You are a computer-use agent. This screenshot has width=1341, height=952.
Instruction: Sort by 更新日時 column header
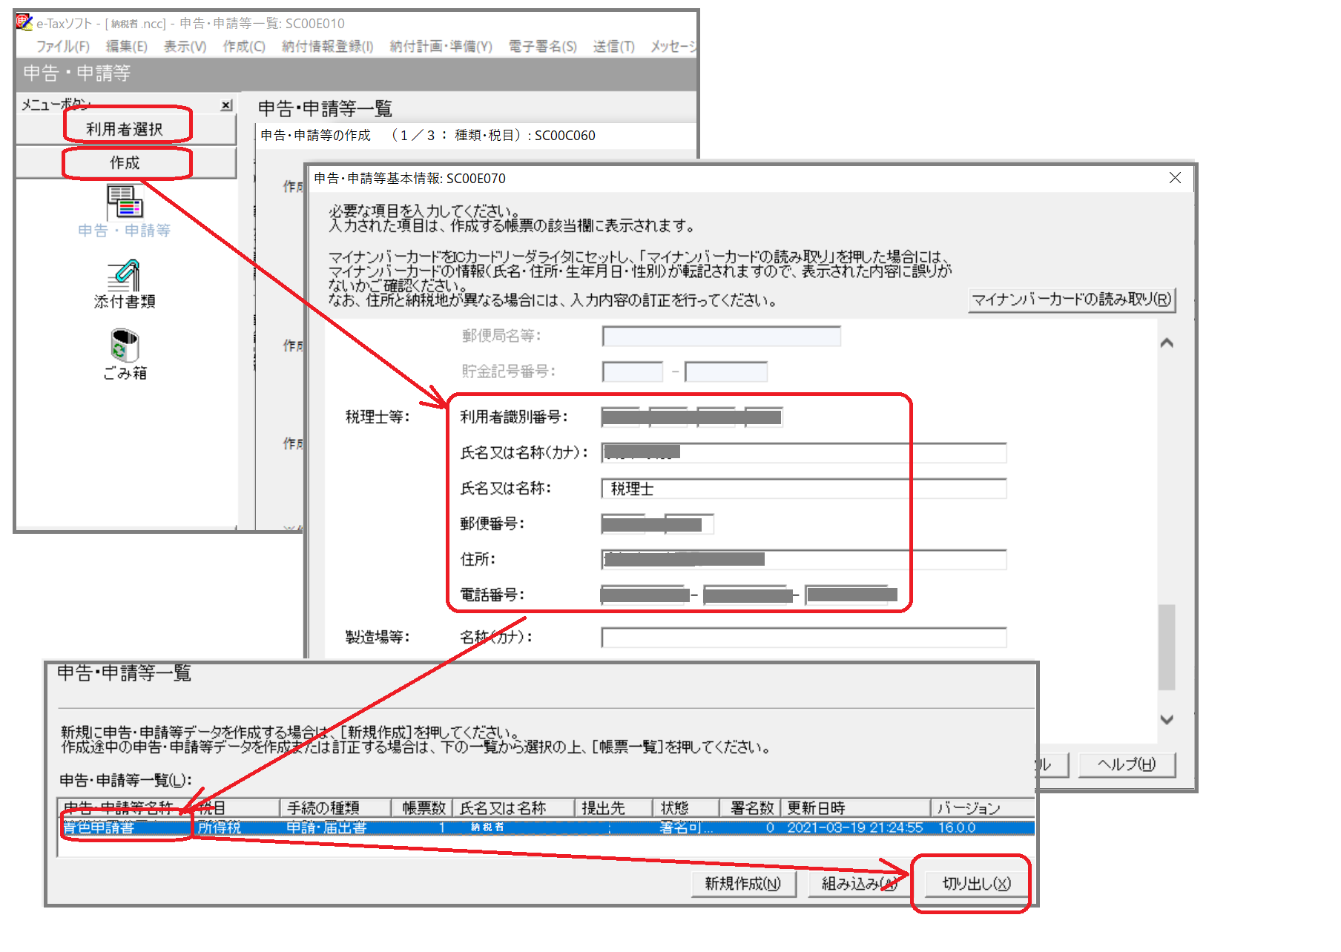856,807
